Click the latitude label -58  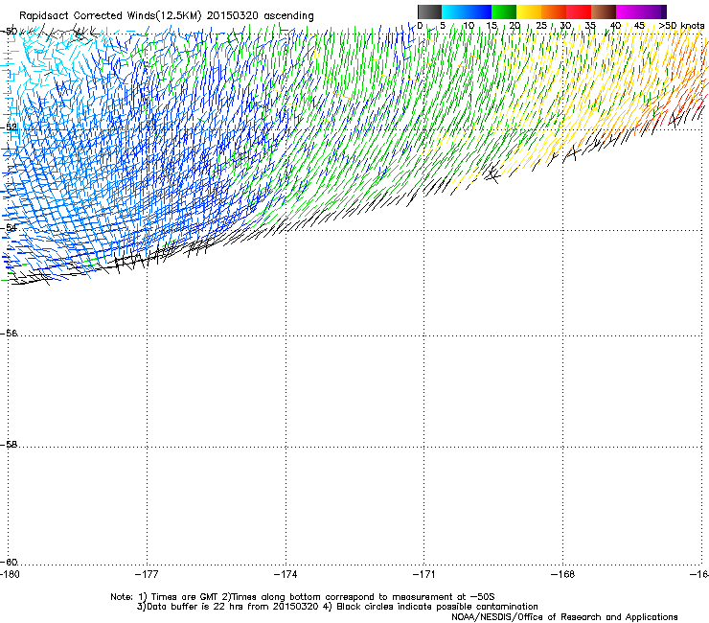(x=9, y=445)
